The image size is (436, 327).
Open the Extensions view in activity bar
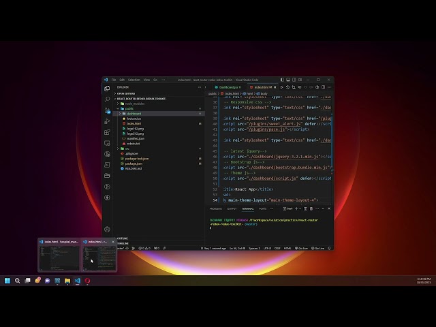click(x=107, y=132)
